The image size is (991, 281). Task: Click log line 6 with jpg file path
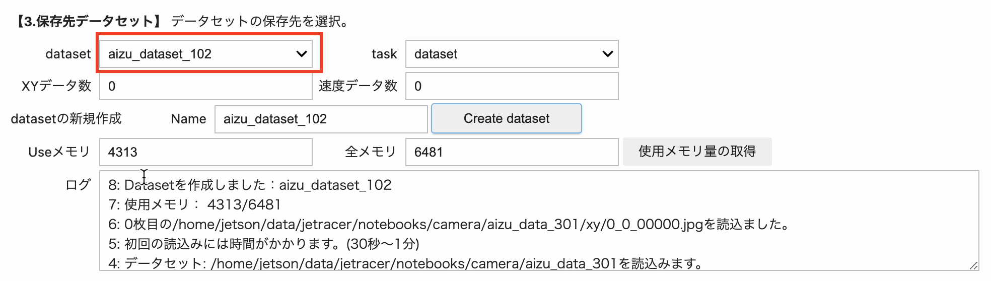click(449, 224)
